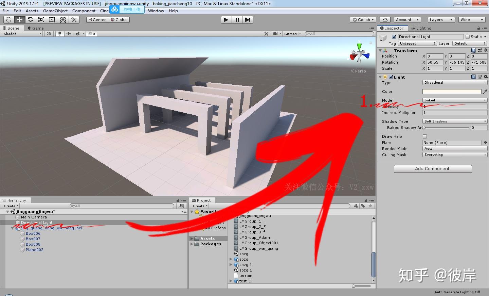Open scene camera settings icon
This screenshot has width=489, height=296.
275,34
